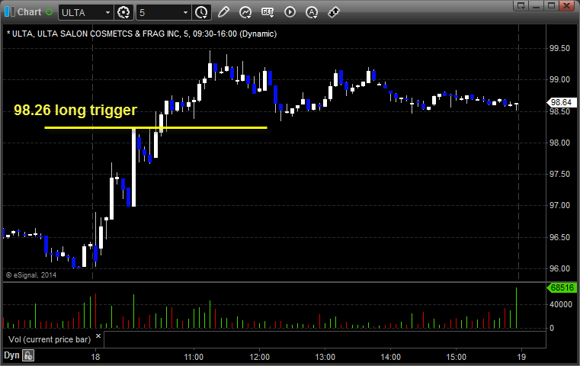The height and width of the screenshot is (366, 580).
Task: Open the clock time template menu
Action: point(202,12)
